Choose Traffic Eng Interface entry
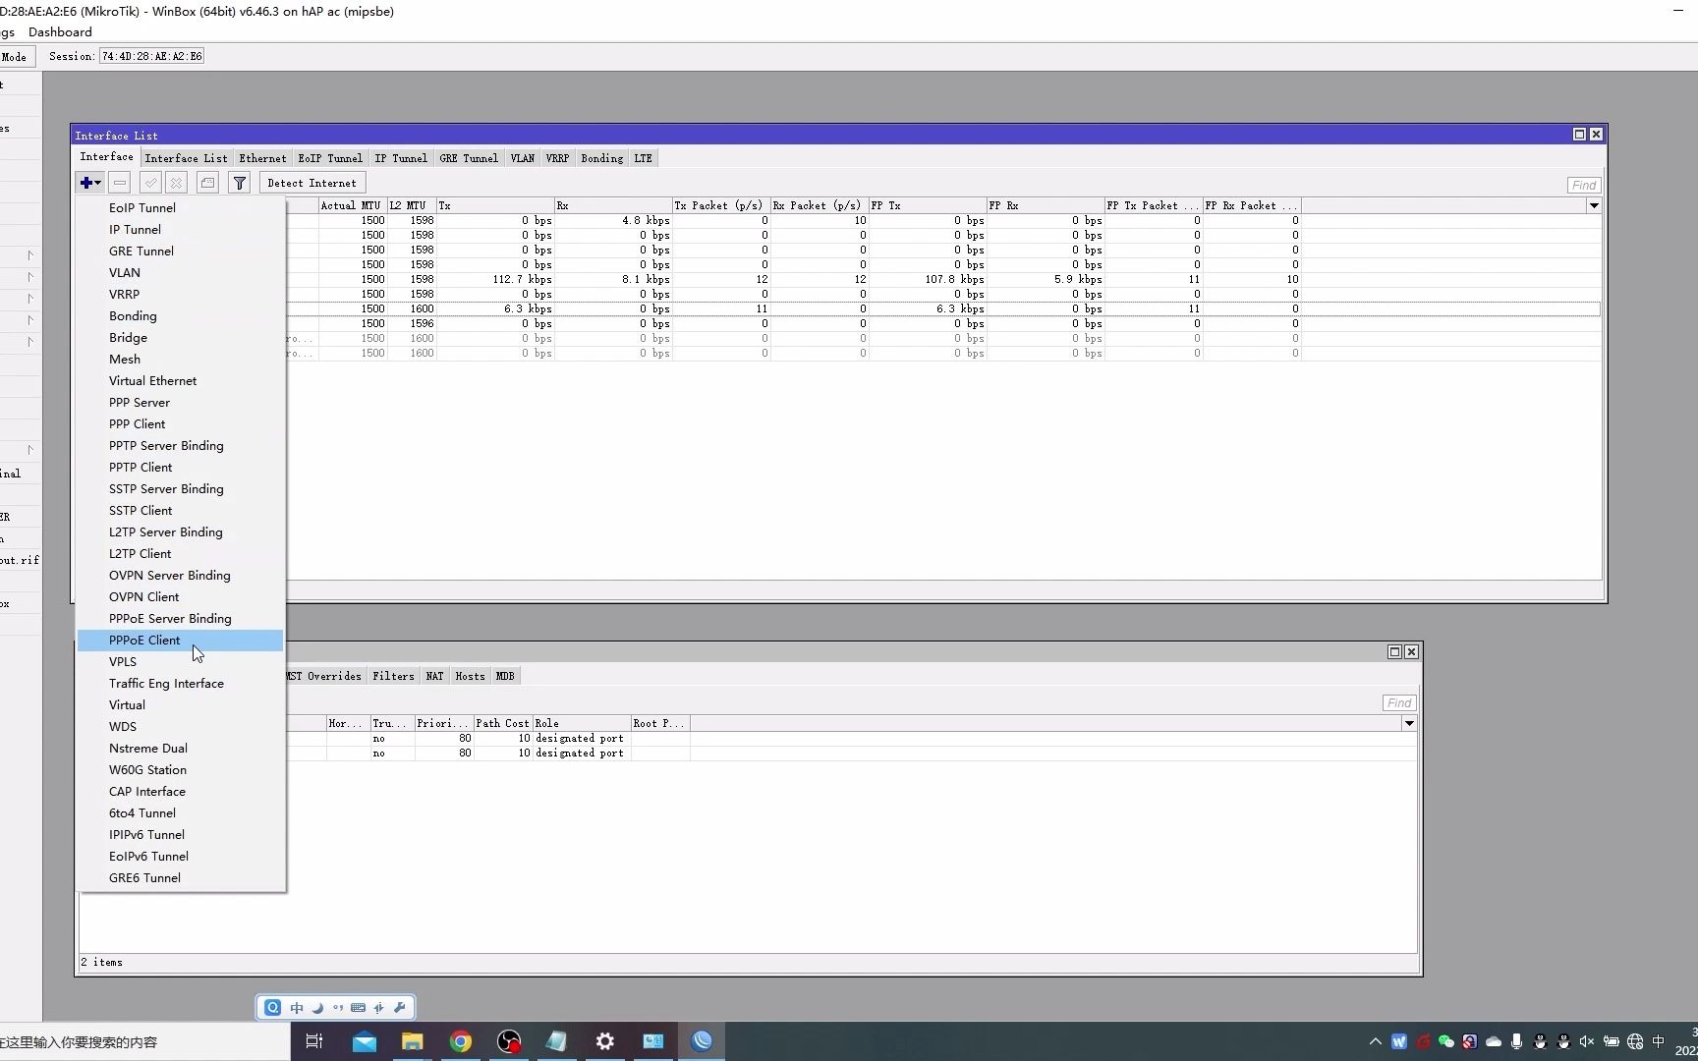Screen dimensions: 1698x1061 (x=180, y=684)
